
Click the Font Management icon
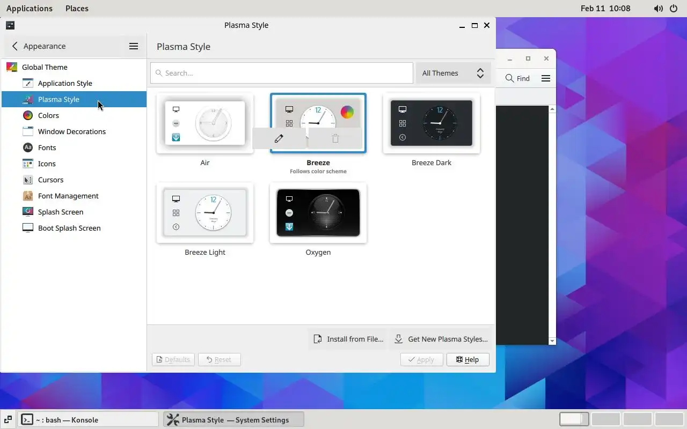point(28,196)
